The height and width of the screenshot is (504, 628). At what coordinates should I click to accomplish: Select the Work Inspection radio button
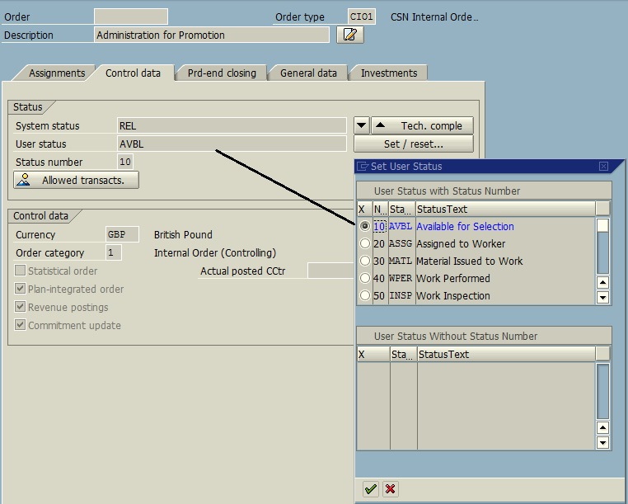(364, 296)
